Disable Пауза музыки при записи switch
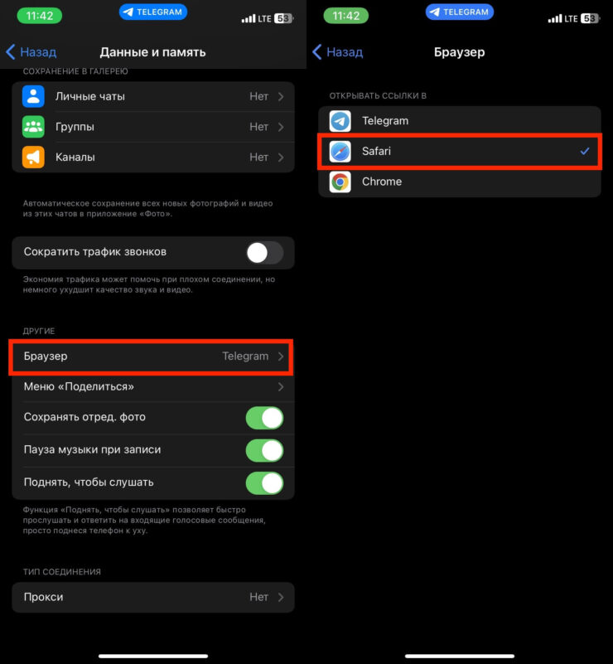This screenshot has height=664, width=613. point(265,451)
